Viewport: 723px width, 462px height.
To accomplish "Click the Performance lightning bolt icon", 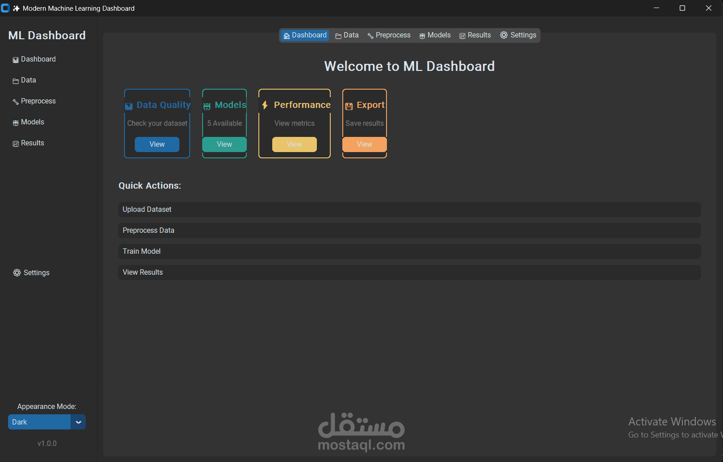I will pos(265,105).
